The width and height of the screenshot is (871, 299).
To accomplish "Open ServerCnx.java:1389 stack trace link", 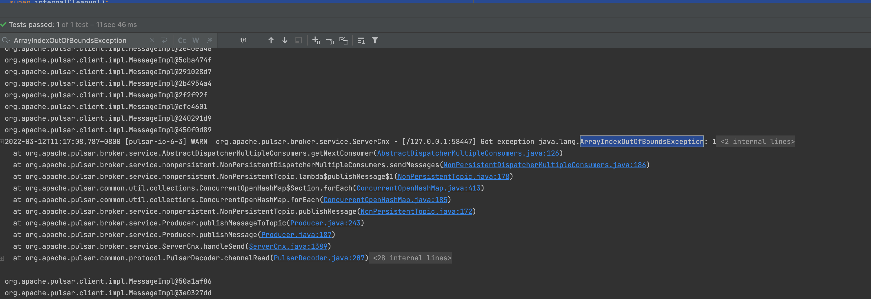I will [x=288, y=246].
